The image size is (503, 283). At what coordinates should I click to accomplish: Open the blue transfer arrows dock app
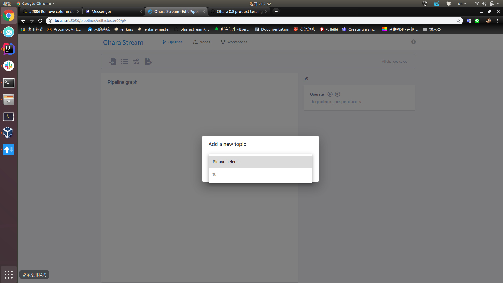point(9,150)
